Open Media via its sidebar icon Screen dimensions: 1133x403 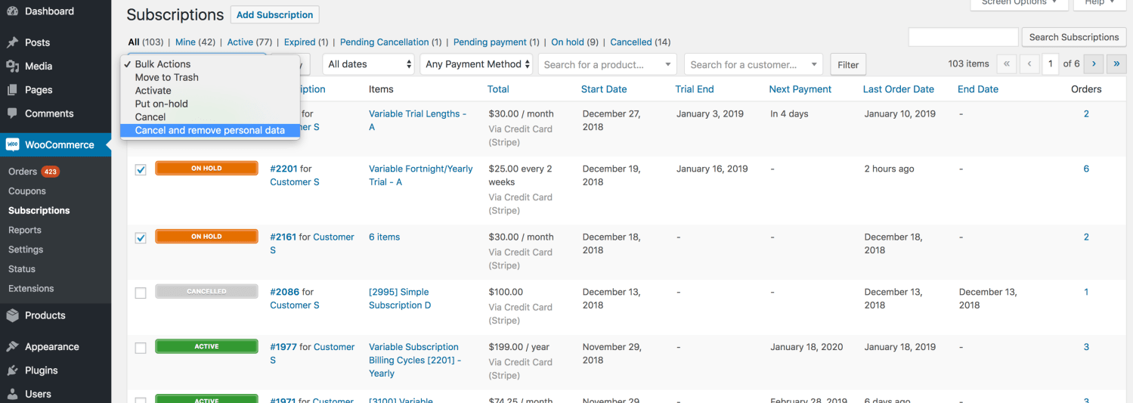(13, 67)
